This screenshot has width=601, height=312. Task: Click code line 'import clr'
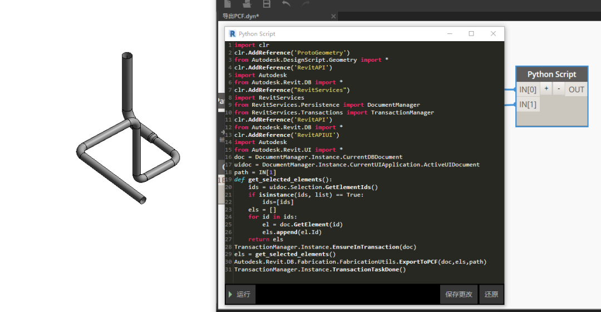252,45
